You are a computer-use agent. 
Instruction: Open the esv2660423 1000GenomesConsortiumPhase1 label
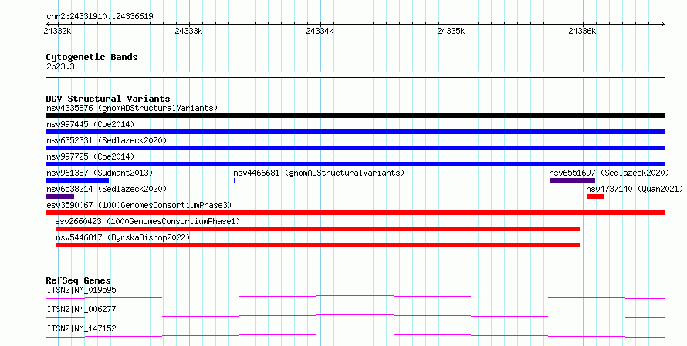[x=148, y=221]
